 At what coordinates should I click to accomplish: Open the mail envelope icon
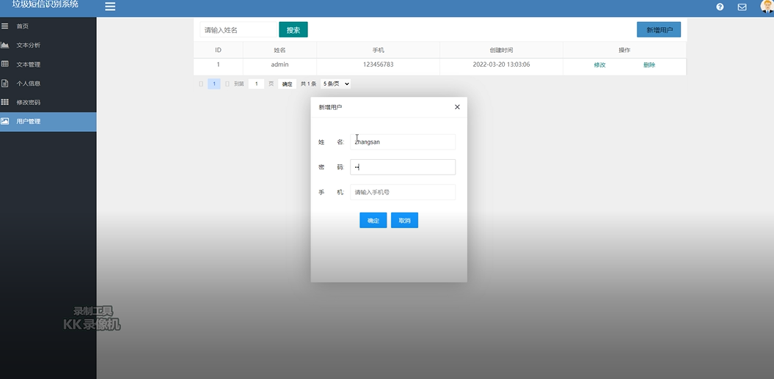click(742, 7)
